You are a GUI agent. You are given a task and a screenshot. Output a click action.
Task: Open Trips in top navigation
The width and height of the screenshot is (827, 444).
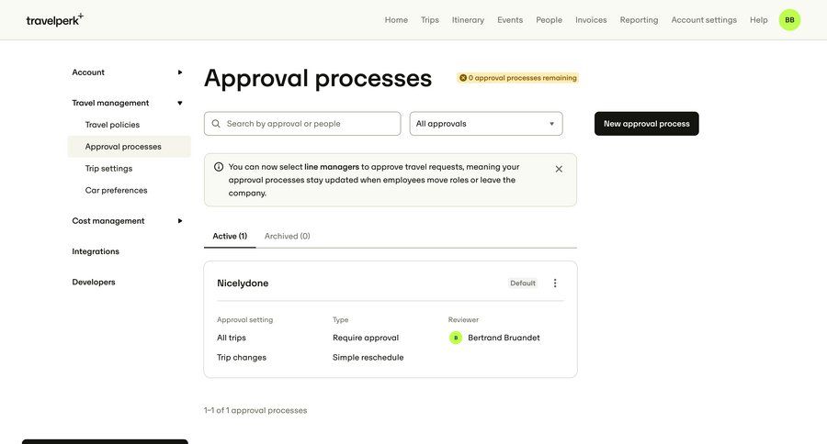tap(430, 20)
